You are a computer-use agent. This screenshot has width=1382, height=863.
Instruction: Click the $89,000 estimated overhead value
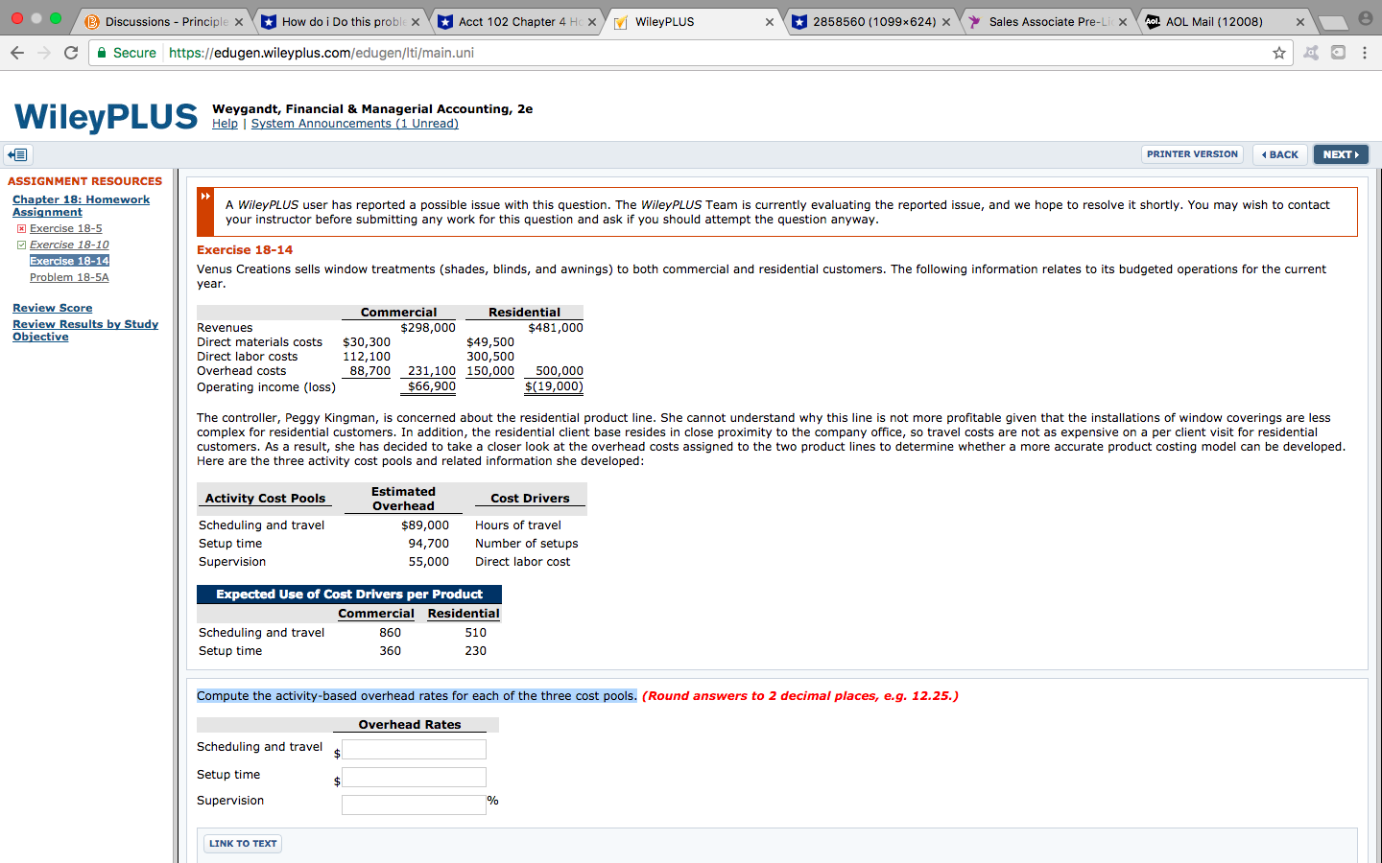425,525
